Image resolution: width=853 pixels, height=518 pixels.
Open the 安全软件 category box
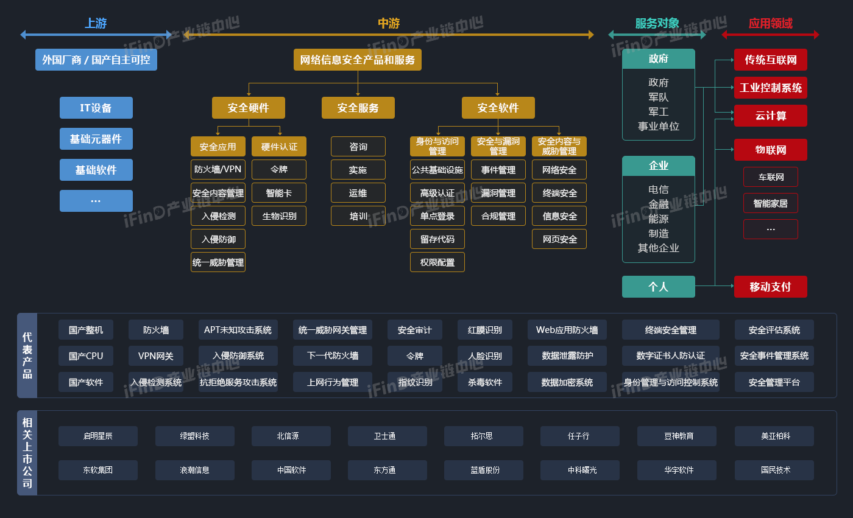click(x=498, y=107)
